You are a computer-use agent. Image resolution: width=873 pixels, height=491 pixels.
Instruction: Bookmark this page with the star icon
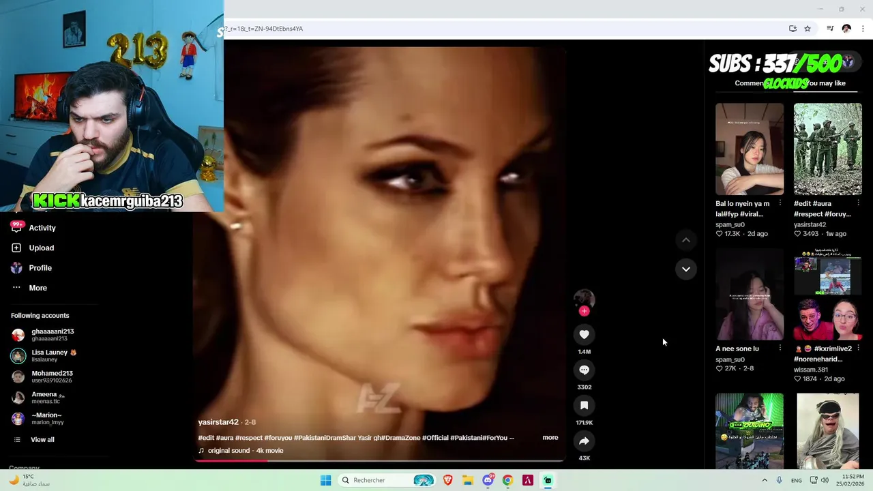point(808,29)
